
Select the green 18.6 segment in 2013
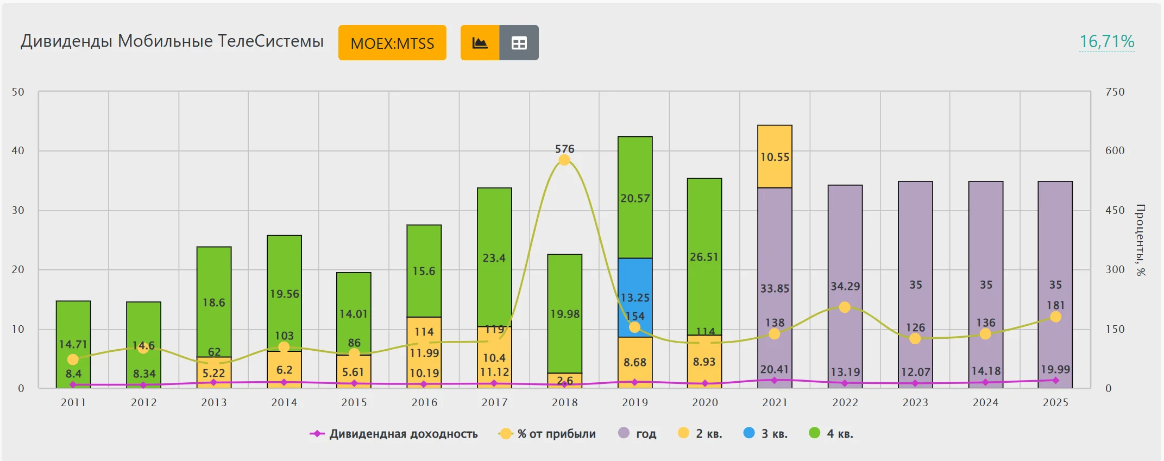(x=214, y=302)
